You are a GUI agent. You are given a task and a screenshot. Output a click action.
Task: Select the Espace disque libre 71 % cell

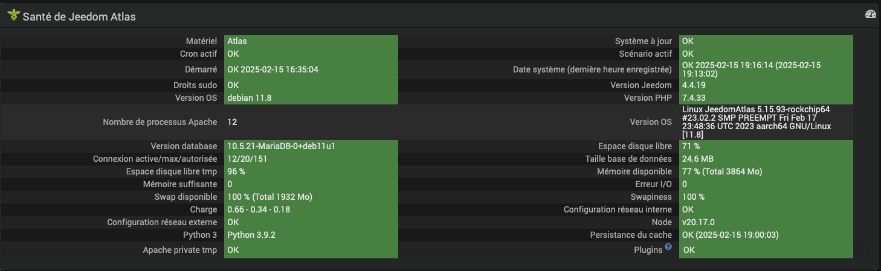click(766, 146)
